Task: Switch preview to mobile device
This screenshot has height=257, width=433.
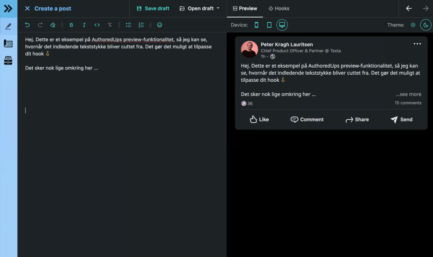Action: [256, 25]
